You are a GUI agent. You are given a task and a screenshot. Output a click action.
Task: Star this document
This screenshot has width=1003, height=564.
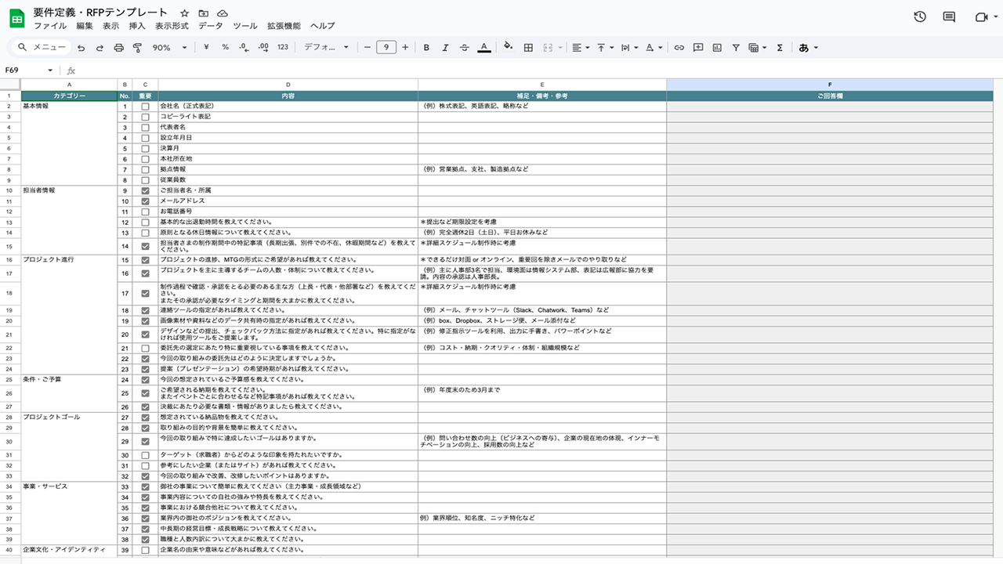(x=184, y=13)
